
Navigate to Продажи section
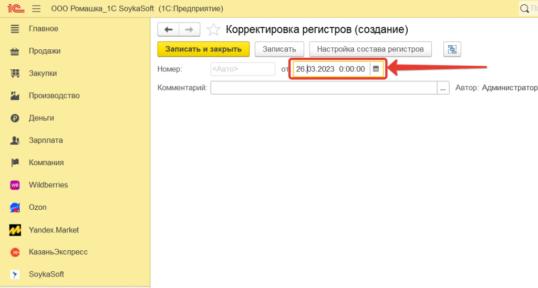pyautogui.click(x=45, y=51)
